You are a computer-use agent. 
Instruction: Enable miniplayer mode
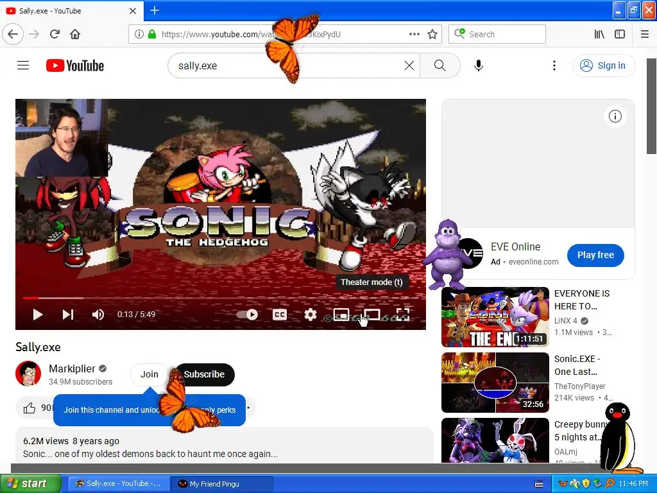(x=341, y=315)
